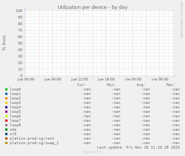
Task: Select the loop2 legend label
Action: pyautogui.click(x=15, y=98)
